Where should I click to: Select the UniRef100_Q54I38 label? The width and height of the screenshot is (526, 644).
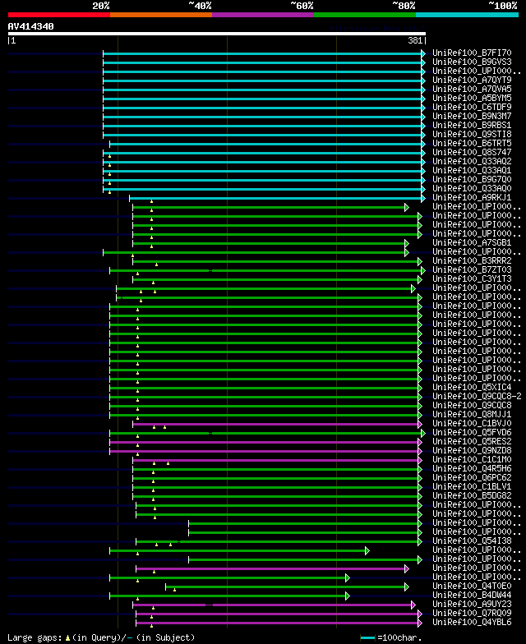[472, 540]
